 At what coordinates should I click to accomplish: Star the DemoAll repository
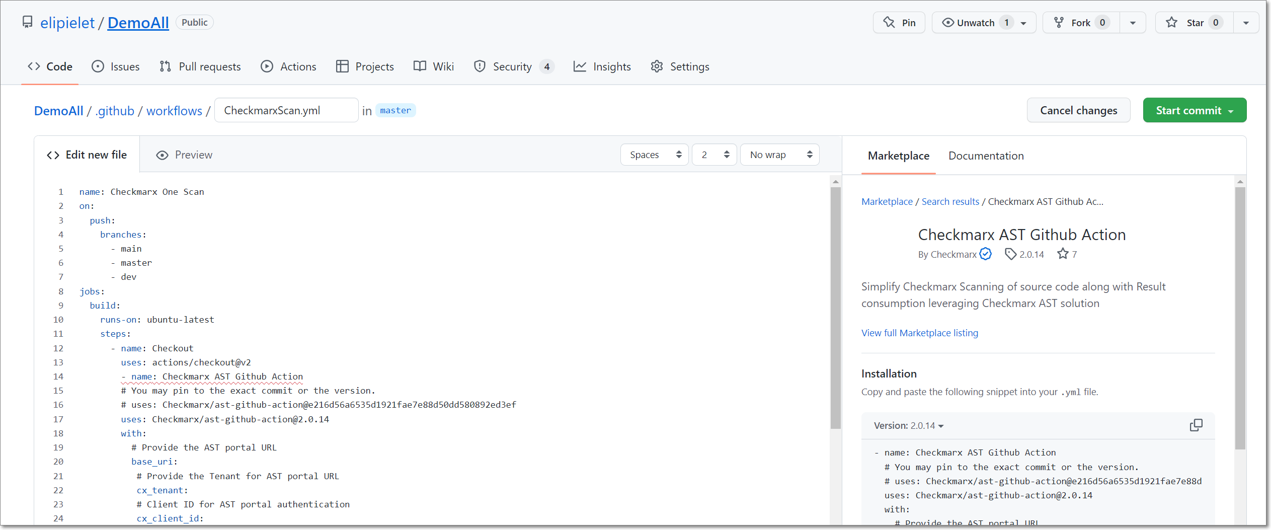(x=1195, y=23)
